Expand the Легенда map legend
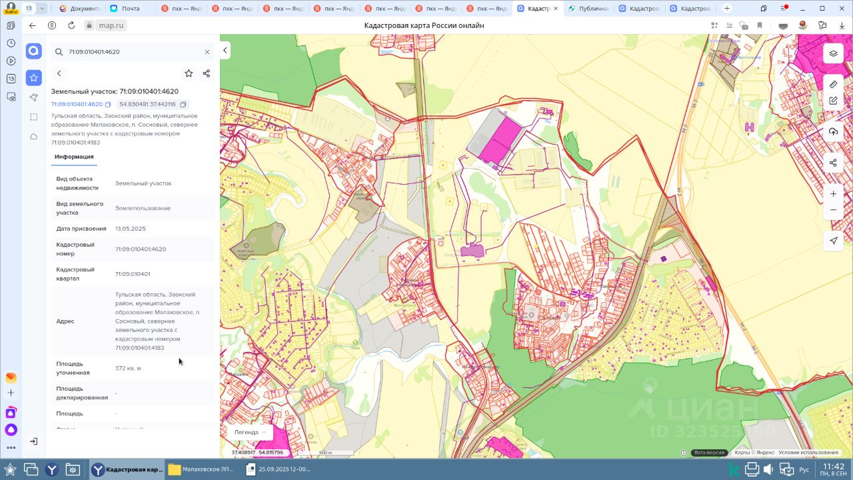853x480 pixels. (250, 432)
